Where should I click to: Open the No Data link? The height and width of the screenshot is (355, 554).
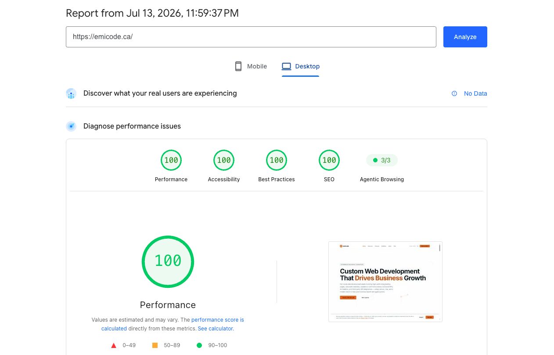tap(475, 93)
